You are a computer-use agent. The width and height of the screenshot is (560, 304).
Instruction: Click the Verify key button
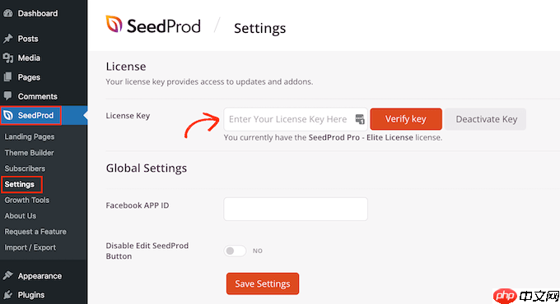pyautogui.click(x=406, y=119)
